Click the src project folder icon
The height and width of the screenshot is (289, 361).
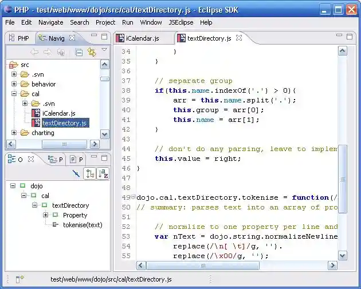[x=14, y=65]
